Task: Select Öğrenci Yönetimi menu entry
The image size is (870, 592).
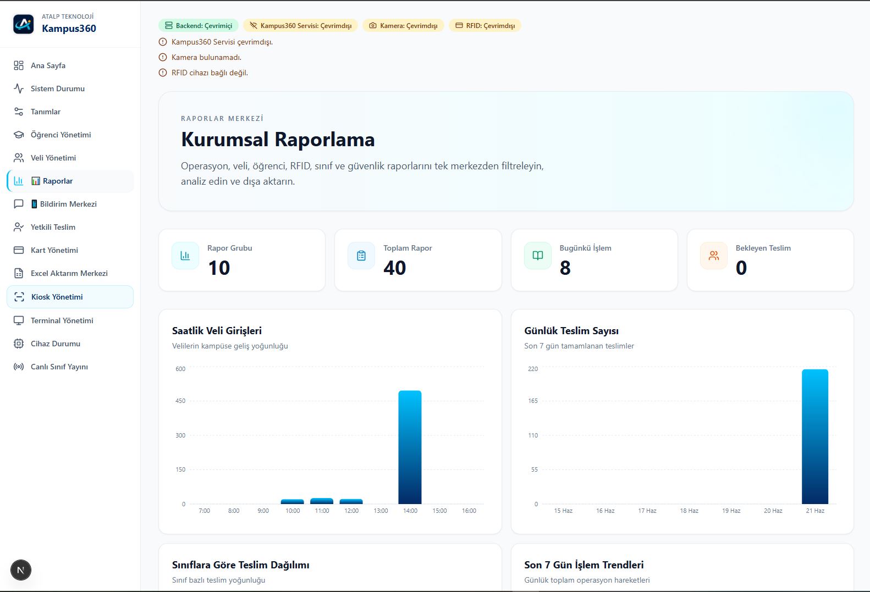Action: [x=70, y=135]
